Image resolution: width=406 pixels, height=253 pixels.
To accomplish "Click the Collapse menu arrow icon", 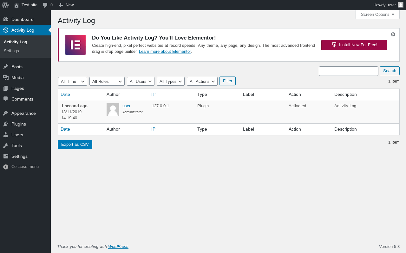I will pos(6,167).
